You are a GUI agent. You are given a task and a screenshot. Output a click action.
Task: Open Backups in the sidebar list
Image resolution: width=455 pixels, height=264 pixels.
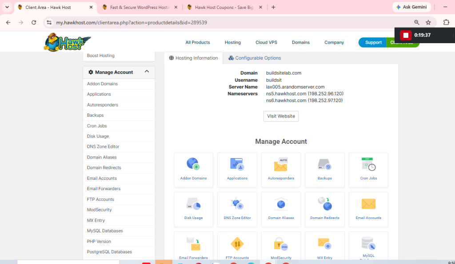pyautogui.click(x=119, y=115)
